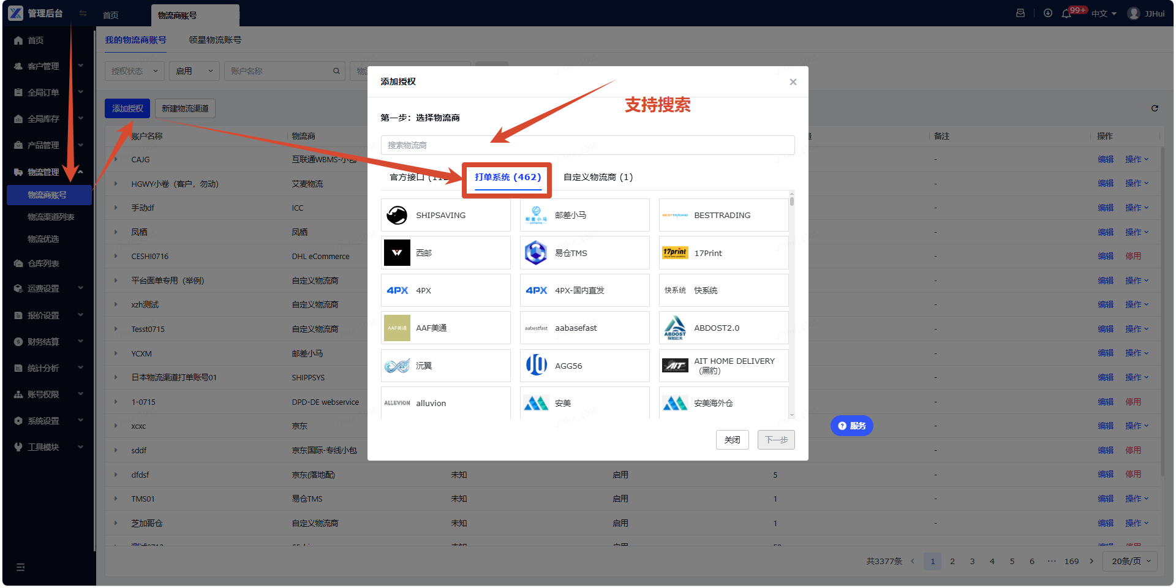This screenshot has height=588, width=1176.
Task: Click the carrier list scrollbar in dialog
Action: point(792,201)
